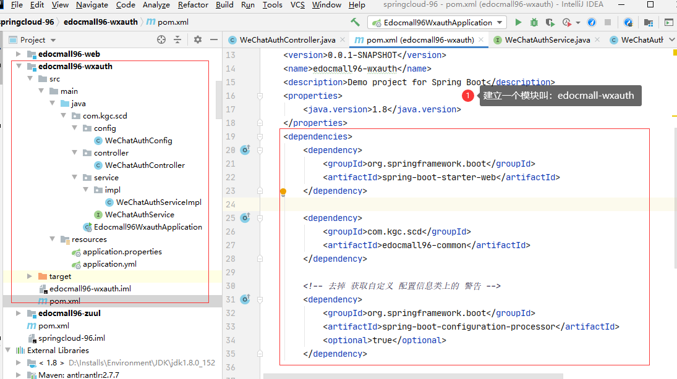This screenshot has height=379, width=677.
Task: Click edocmall96-wxauth breadcrumb
Action: click(101, 22)
